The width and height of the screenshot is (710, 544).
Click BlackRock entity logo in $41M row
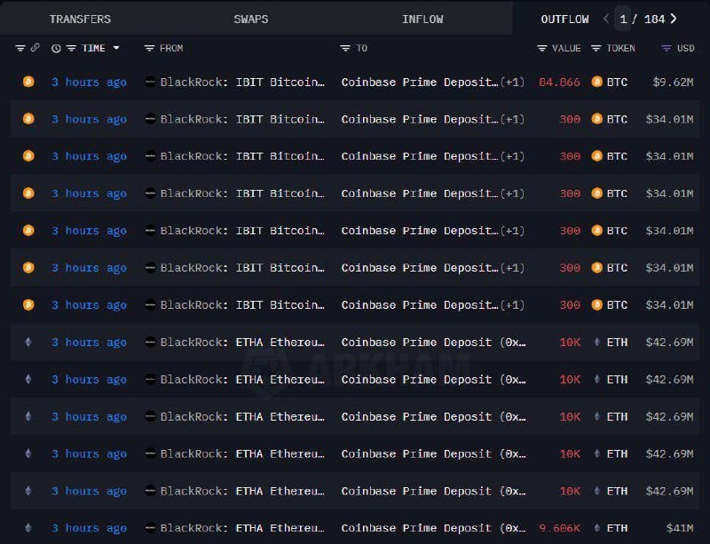click(150, 528)
